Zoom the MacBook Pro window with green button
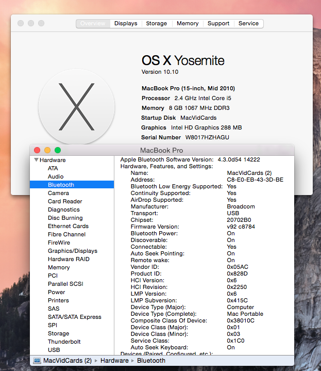Viewport: 321px width, 371px height. [x=58, y=150]
